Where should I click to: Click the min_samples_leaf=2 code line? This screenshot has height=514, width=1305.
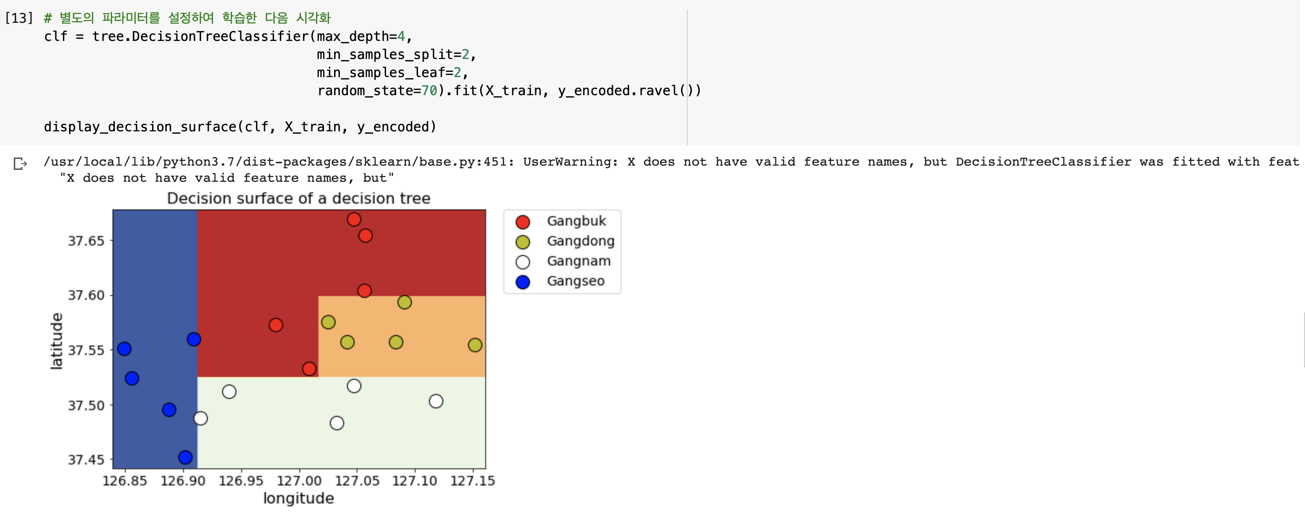(392, 73)
